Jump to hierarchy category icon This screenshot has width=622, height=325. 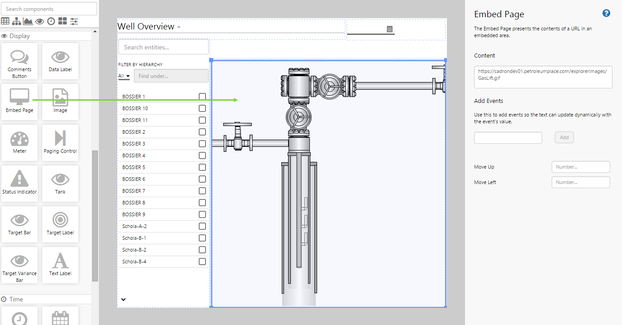click(x=17, y=21)
